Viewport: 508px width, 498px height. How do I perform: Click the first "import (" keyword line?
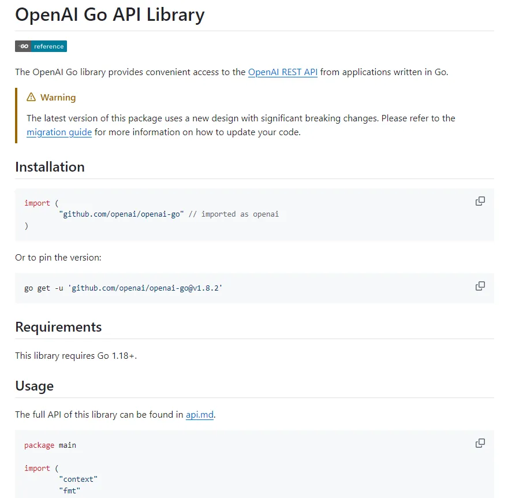[x=42, y=203]
